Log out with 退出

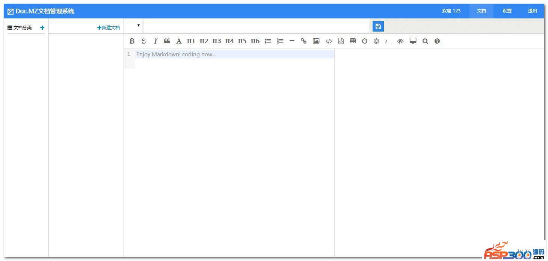point(533,11)
